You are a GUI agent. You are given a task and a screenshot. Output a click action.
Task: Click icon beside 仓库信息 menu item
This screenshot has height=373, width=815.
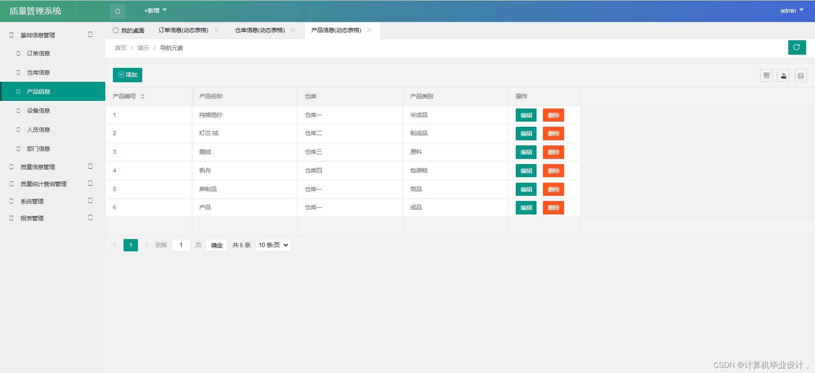point(18,72)
